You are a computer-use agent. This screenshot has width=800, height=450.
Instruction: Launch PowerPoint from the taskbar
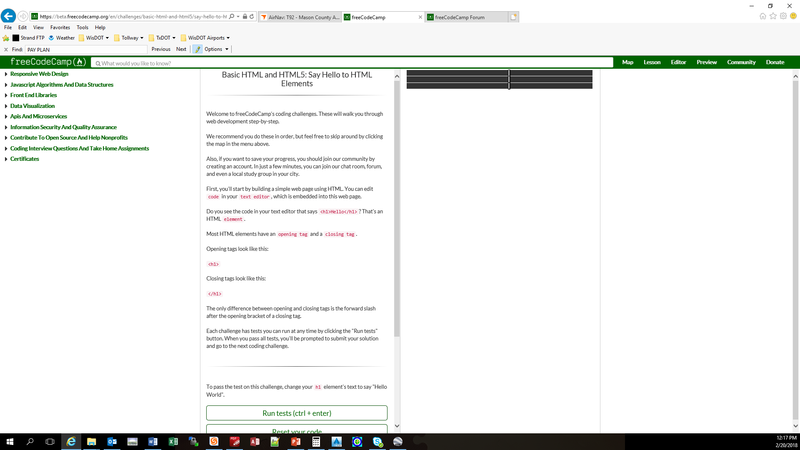(x=295, y=441)
